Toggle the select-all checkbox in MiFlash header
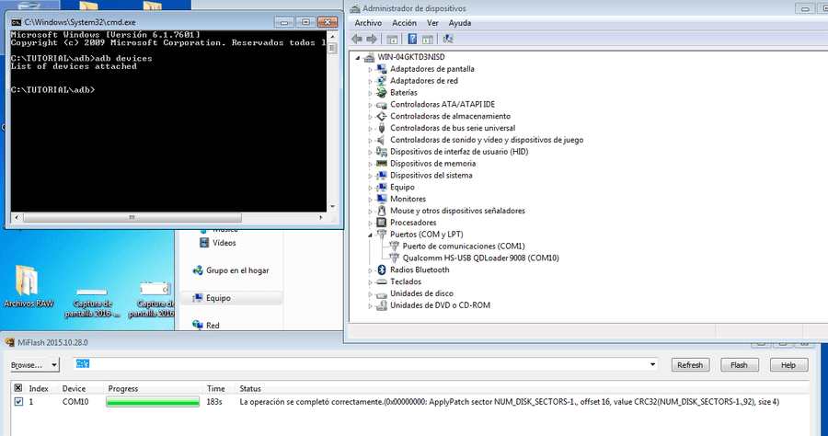The image size is (828, 436). (x=18, y=388)
